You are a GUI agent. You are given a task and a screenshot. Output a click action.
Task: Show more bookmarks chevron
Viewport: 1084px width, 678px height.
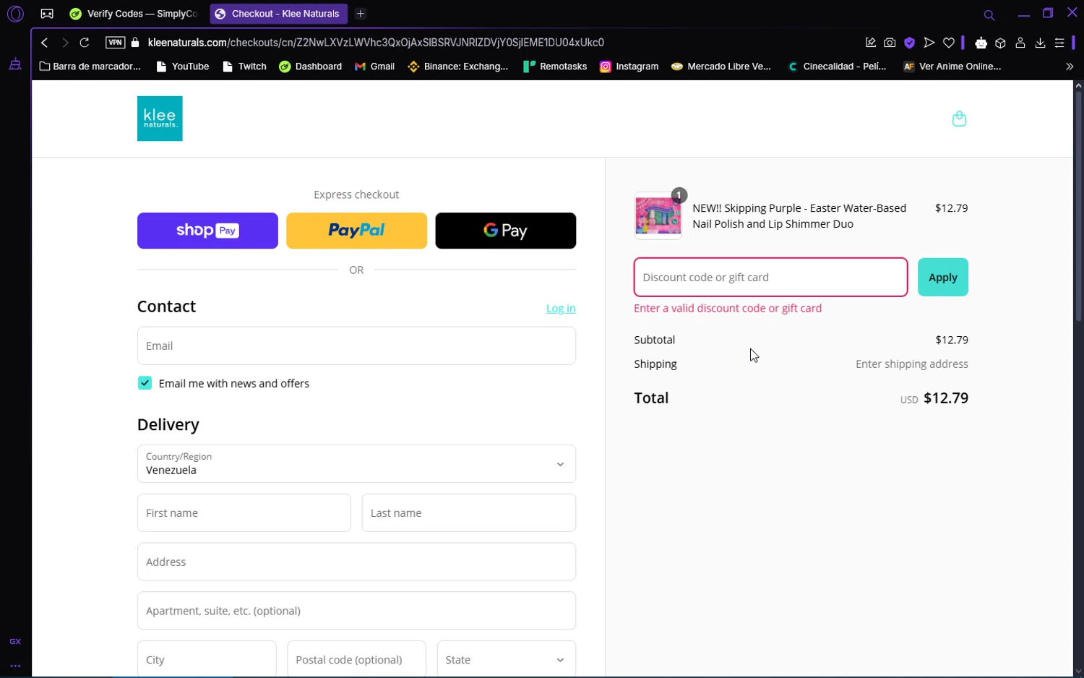1070,66
